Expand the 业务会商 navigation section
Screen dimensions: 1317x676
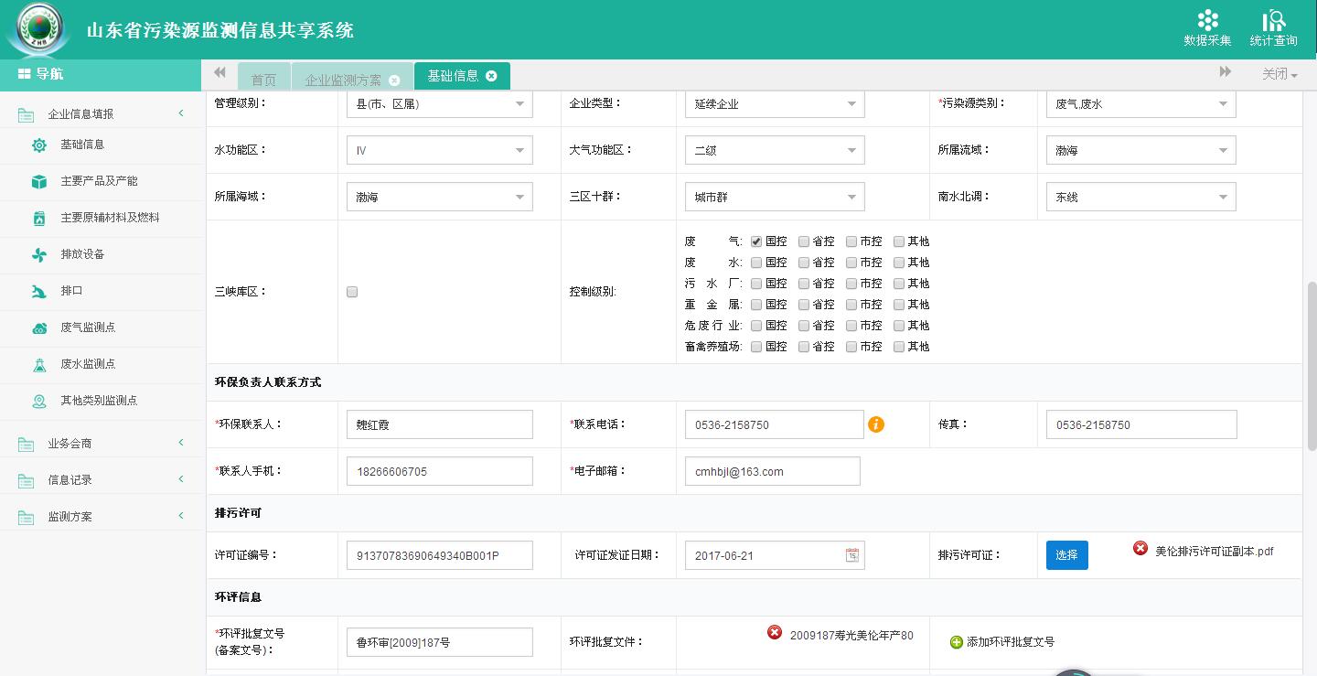(101, 444)
